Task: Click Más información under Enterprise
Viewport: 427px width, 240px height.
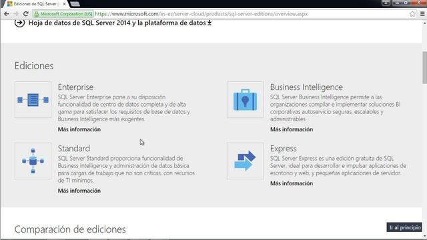Action: coord(79,129)
